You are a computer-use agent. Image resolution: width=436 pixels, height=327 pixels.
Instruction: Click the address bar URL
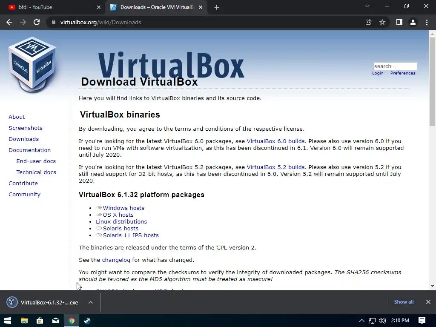tap(100, 22)
